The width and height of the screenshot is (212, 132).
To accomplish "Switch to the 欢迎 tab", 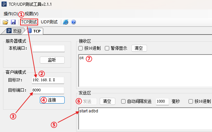I will [14, 31].
